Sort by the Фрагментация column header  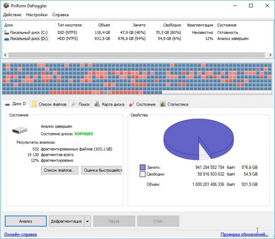(x=199, y=25)
